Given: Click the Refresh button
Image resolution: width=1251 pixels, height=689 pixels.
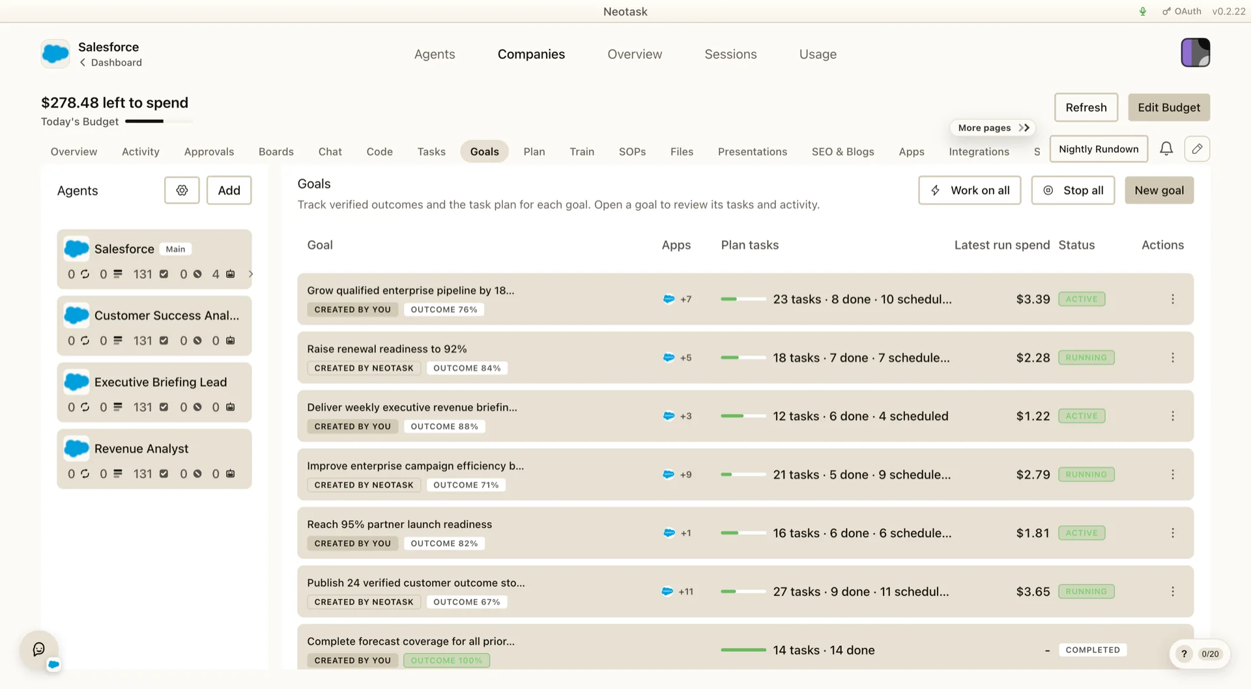Looking at the screenshot, I should tap(1086, 107).
